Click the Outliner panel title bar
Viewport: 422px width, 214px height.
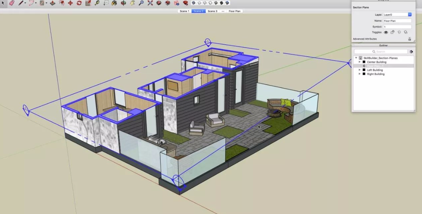coord(383,45)
